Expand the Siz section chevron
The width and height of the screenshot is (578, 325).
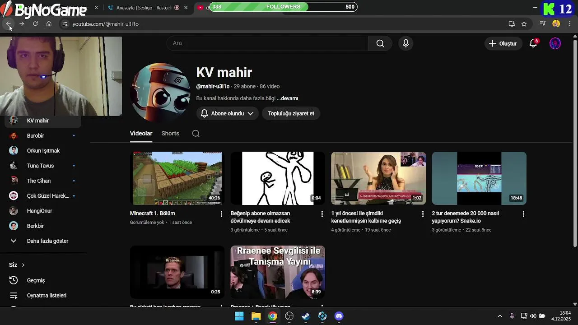point(23,265)
